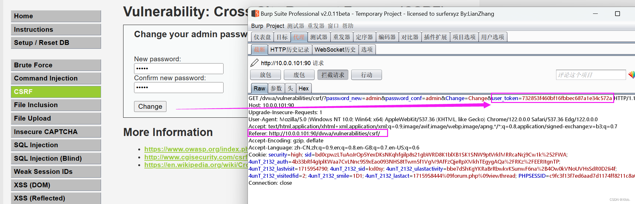Switch to the 项目选项 tab
This screenshot has height=204, width=635.
click(x=464, y=37)
